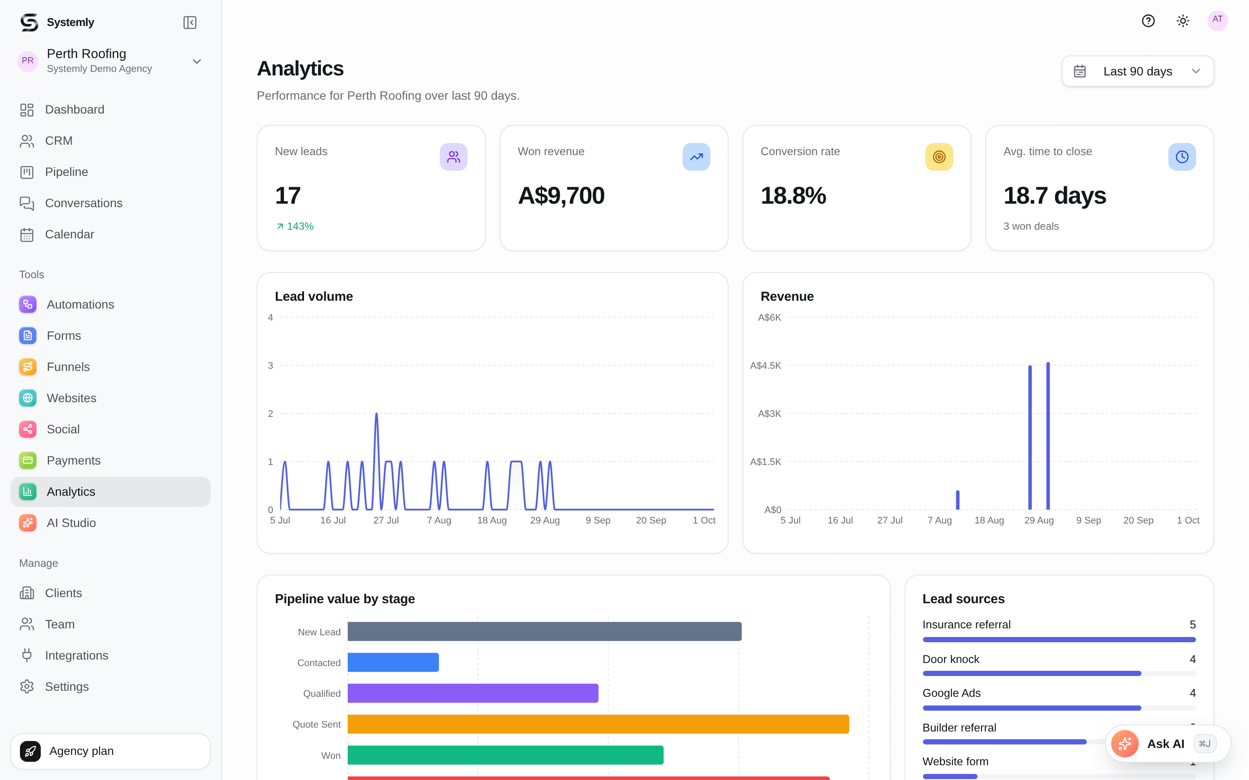Click the blue Contacted pipeline bar
The height and width of the screenshot is (780, 1249).
pyautogui.click(x=393, y=663)
